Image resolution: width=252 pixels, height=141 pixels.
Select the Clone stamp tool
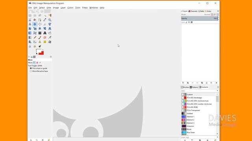tap(40, 42)
